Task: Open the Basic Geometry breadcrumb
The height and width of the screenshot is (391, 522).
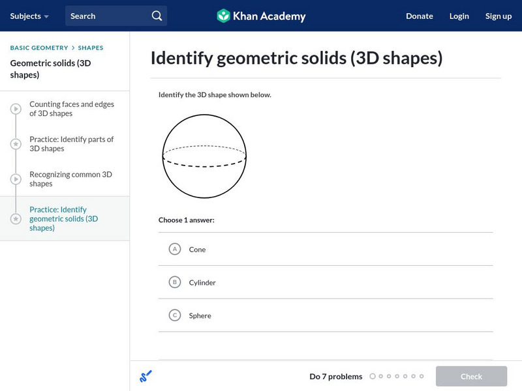Action: [39, 48]
